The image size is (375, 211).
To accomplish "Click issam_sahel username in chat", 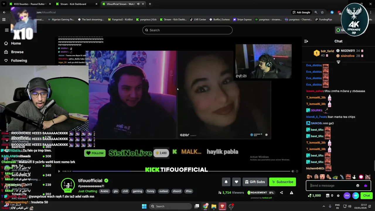I will pyautogui.click(x=315, y=91).
